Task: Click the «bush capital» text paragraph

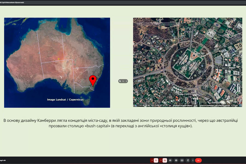Action: pos(121,123)
